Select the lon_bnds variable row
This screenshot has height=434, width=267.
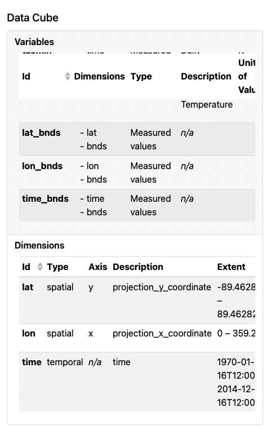click(x=137, y=172)
